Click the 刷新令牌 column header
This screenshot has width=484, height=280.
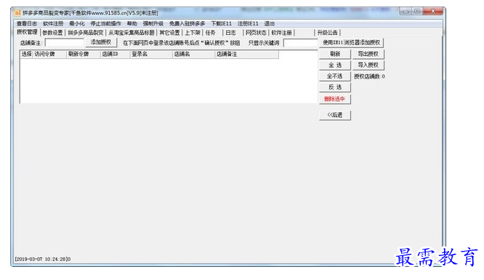click(x=84, y=54)
